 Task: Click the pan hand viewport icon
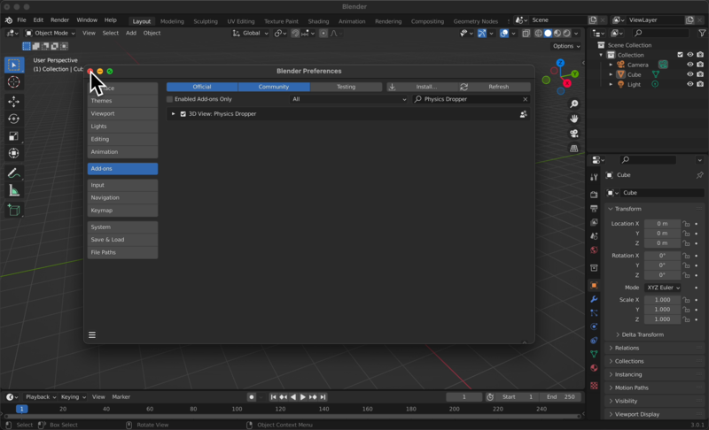573,119
